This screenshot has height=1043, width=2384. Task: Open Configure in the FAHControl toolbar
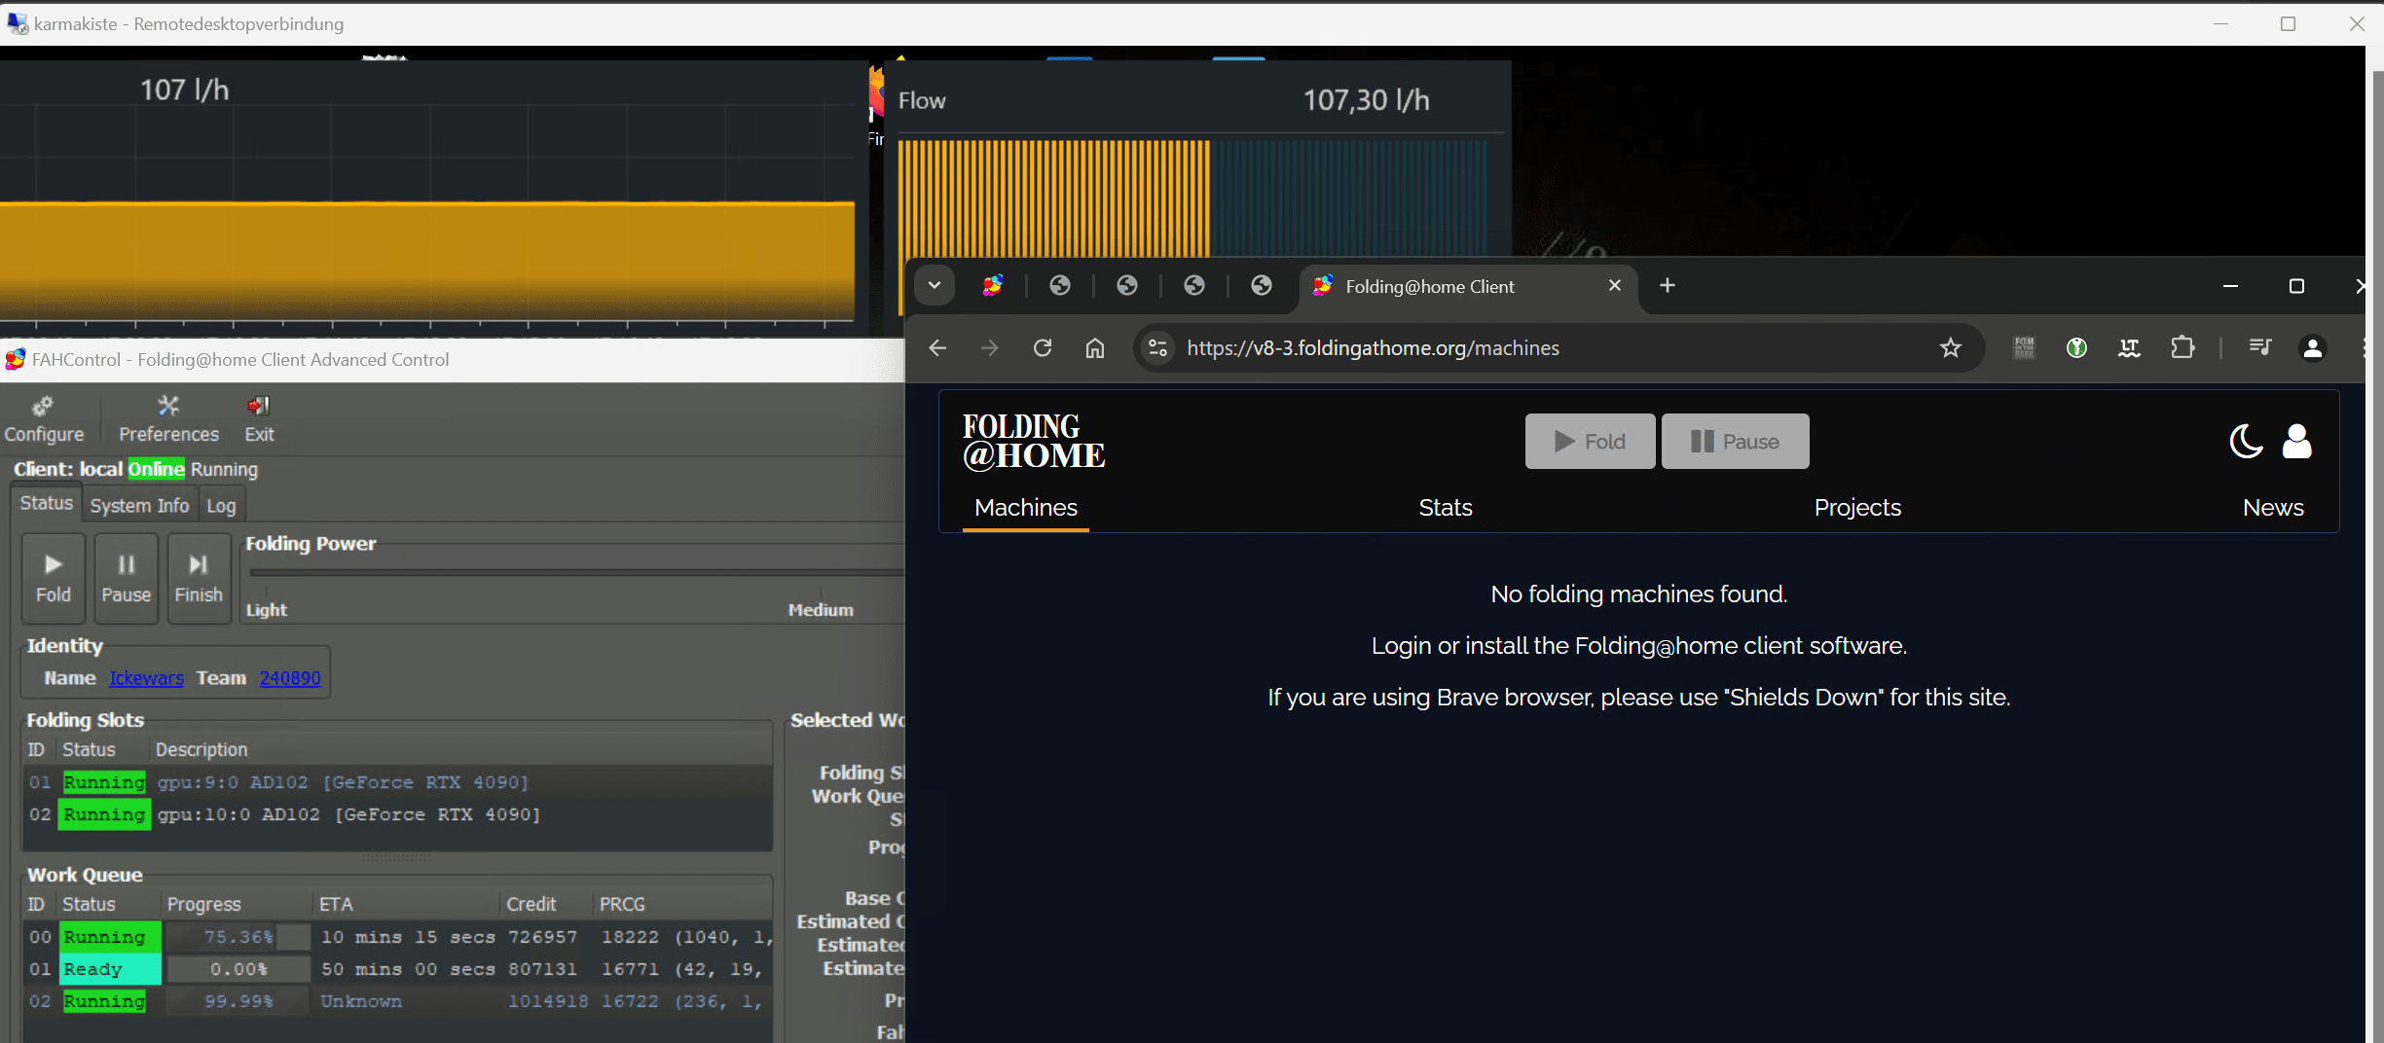coord(44,419)
